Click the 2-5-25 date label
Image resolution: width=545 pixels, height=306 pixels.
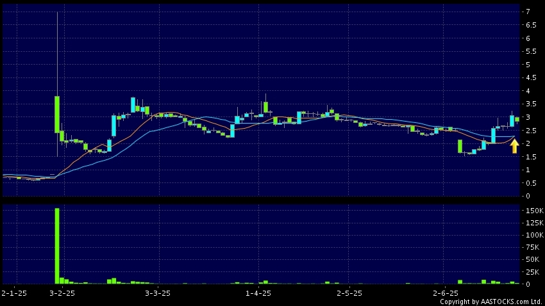pyautogui.click(x=349, y=293)
